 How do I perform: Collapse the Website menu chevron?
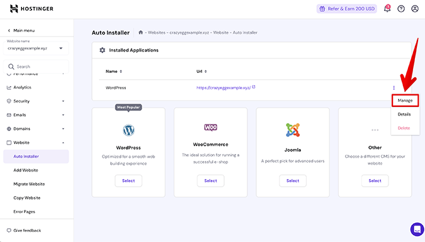point(63,143)
